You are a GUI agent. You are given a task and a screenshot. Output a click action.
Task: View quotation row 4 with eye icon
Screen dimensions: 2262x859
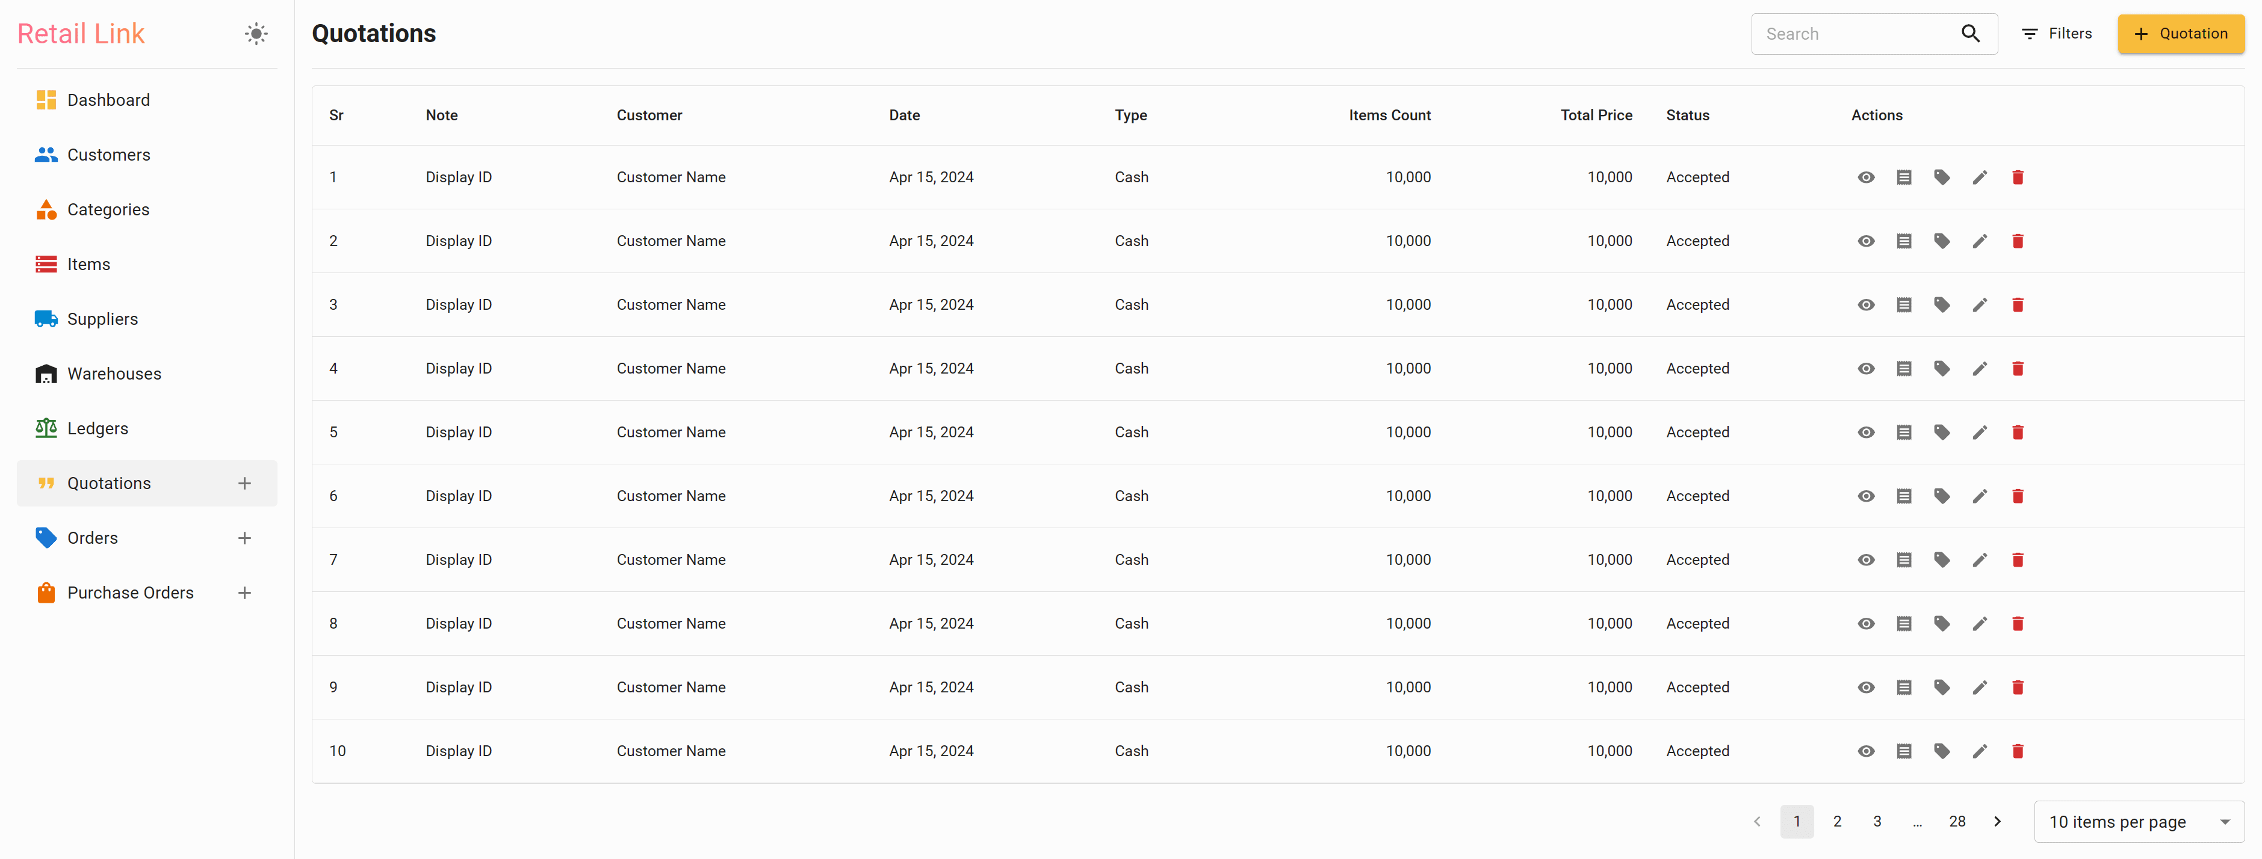[1866, 369]
